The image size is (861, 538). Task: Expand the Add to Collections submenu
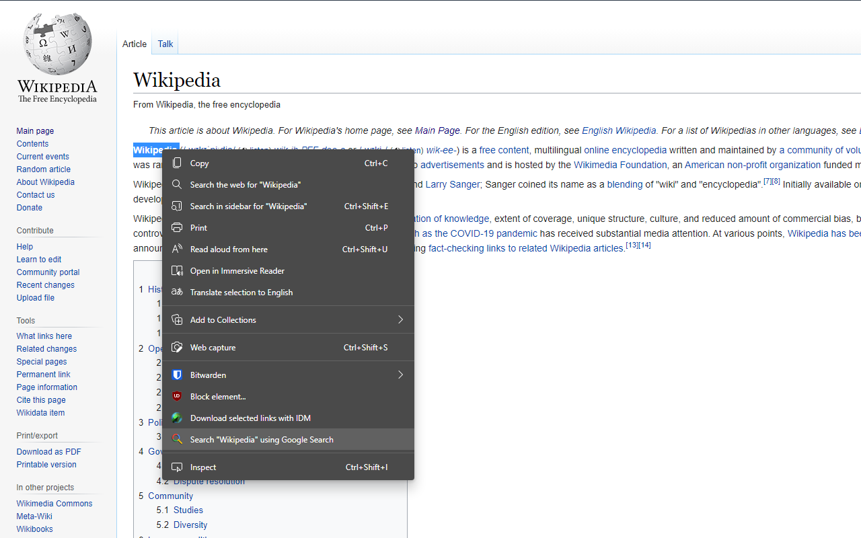(x=400, y=319)
